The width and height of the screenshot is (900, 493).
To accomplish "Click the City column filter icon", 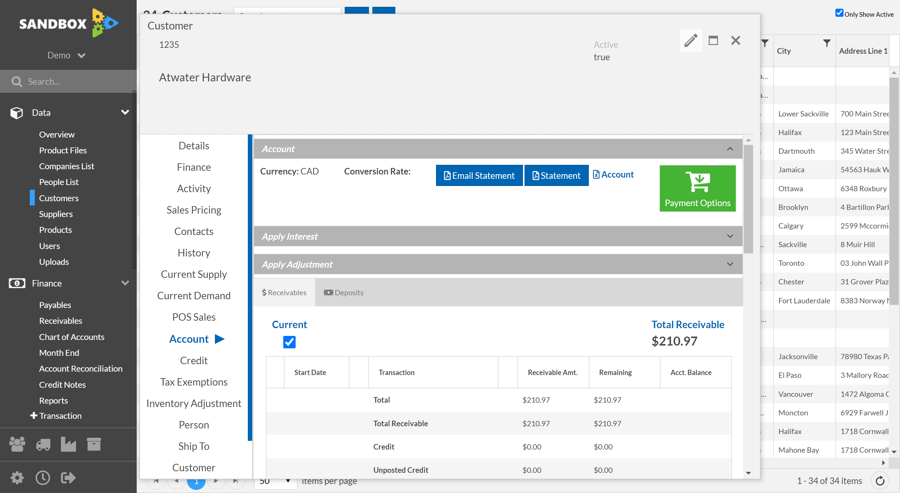I will click(x=827, y=43).
